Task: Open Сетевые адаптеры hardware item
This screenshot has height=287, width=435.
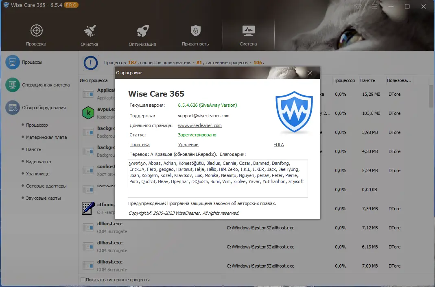Action: click(46, 186)
